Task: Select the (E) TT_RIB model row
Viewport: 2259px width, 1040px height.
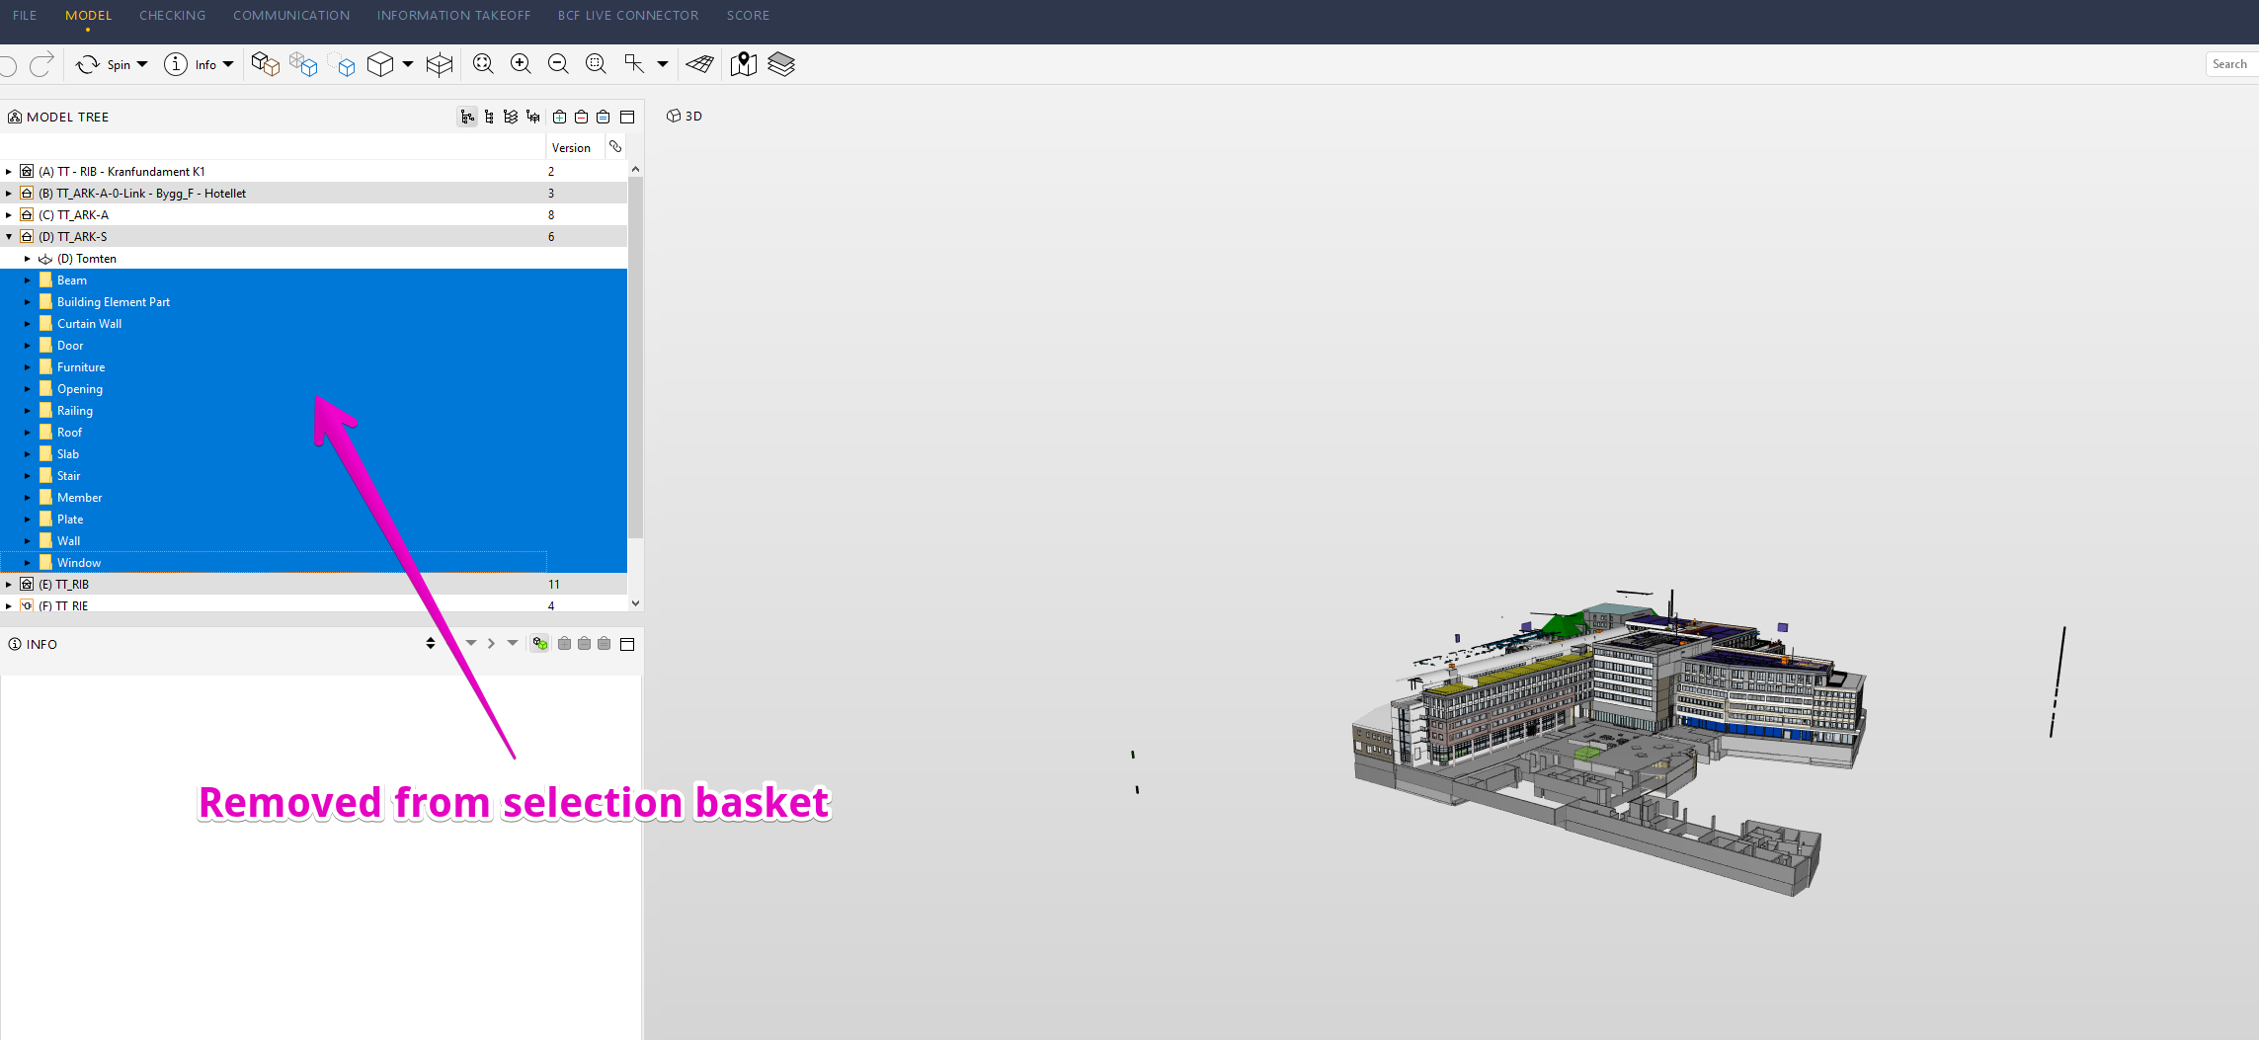Action: click(72, 585)
